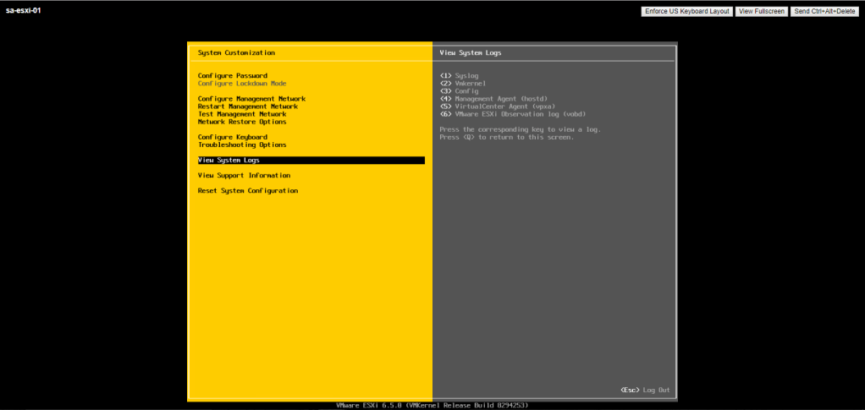Choose Reset System Configuration
The width and height of the screenshot is (865, 410).
(248, 191)
